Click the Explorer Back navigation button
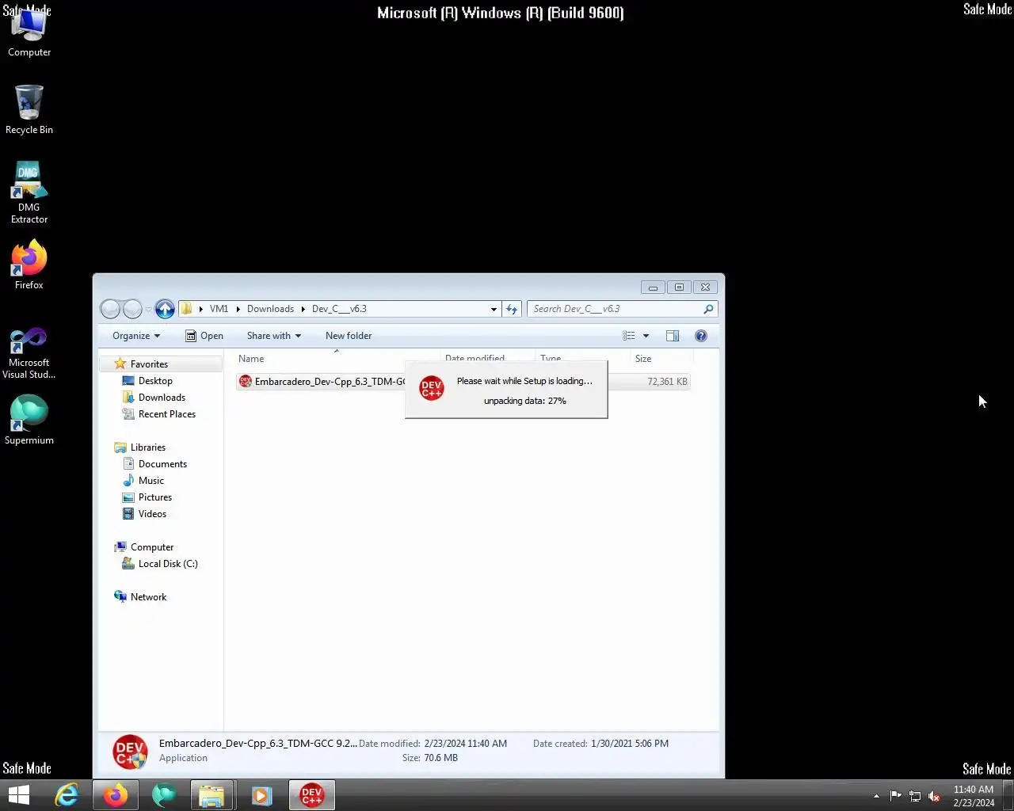 (111, 309)
